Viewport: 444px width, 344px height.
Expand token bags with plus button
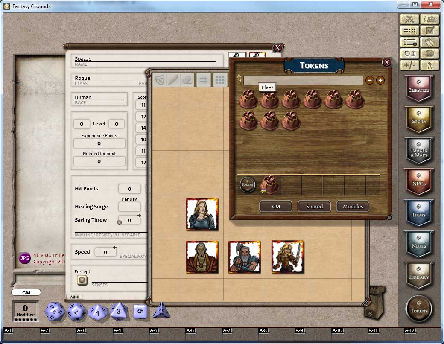pyautogui.click(x=380, y=80)
